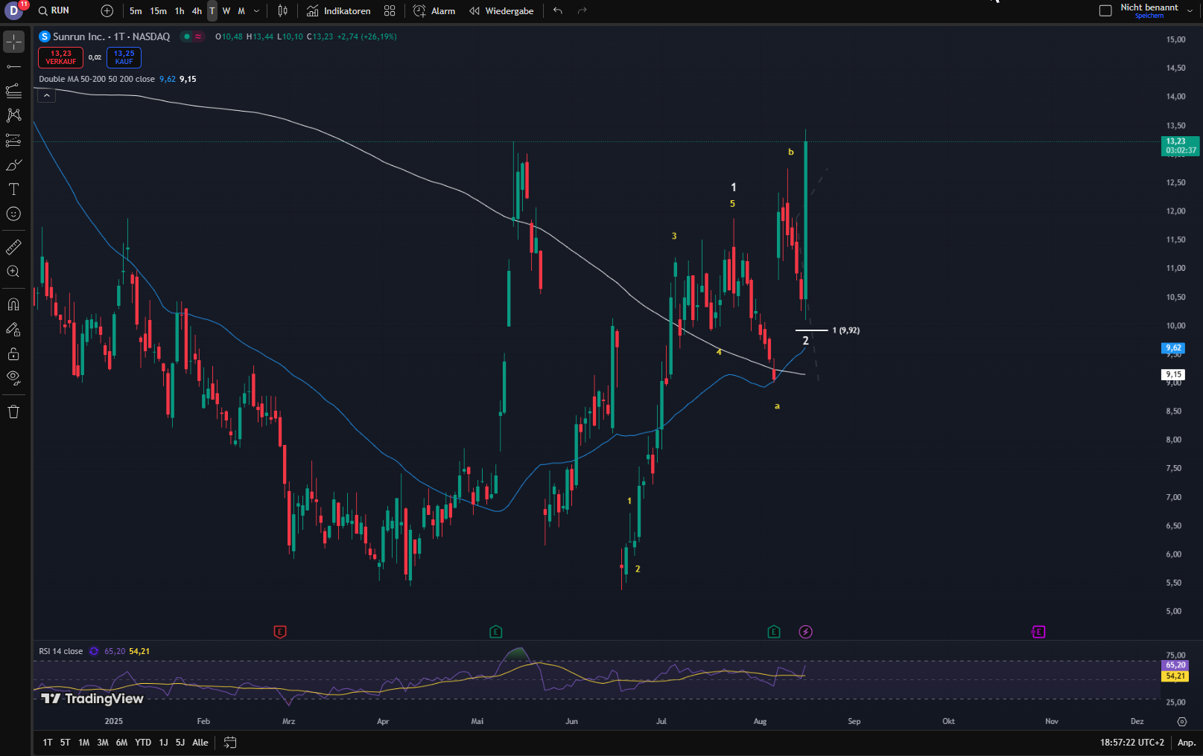The image size is (1203, 756).
Task: Toggle magnet mode for drawings
Action: click(13, 304)
